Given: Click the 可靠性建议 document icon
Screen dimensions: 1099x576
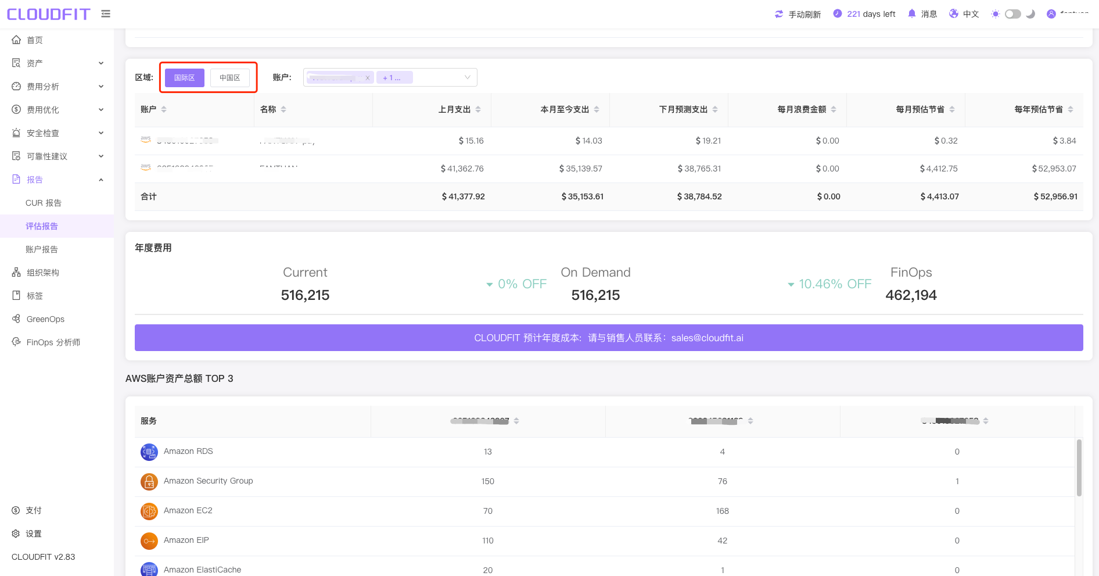Looking at the screenshot, I should [16, 156].
